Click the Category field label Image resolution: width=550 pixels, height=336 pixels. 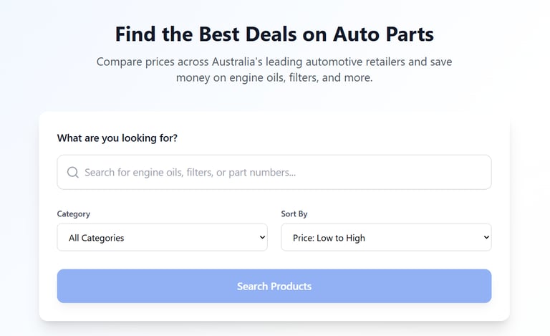pos(73,214)
